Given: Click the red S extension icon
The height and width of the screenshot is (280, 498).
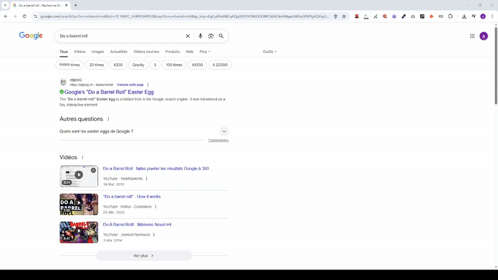Looking at the screenshot, I should [357, 16].
